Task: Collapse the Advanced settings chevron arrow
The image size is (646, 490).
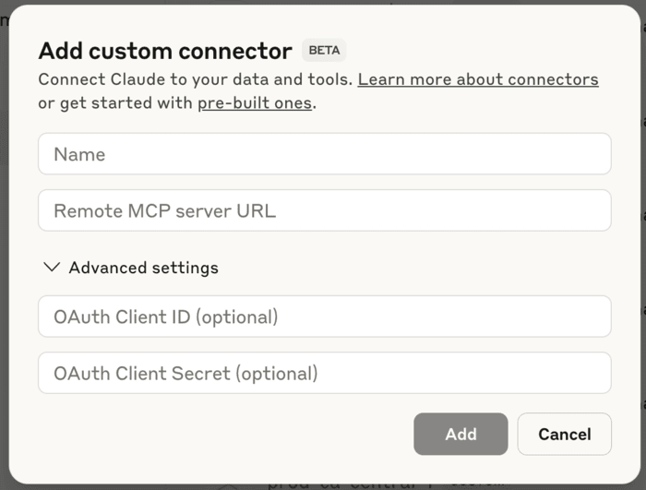Action: [52, 268]
